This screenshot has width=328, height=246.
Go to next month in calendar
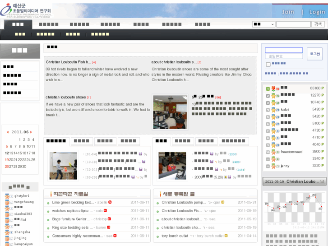point(31,132)
